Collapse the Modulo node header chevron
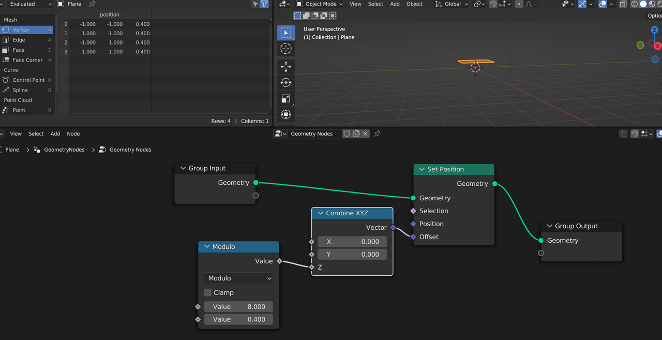The height and width of the screenshot is (340, 662). [x=207, y=247]
